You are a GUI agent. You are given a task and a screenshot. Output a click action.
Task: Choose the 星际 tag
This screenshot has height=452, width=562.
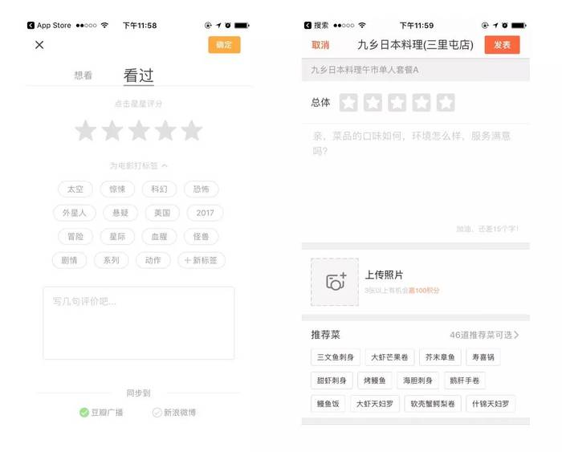coord(117,237)
